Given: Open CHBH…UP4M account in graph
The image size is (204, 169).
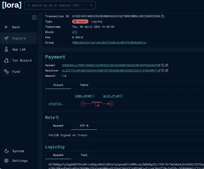Looking at the screenshot, I should 83,96.
